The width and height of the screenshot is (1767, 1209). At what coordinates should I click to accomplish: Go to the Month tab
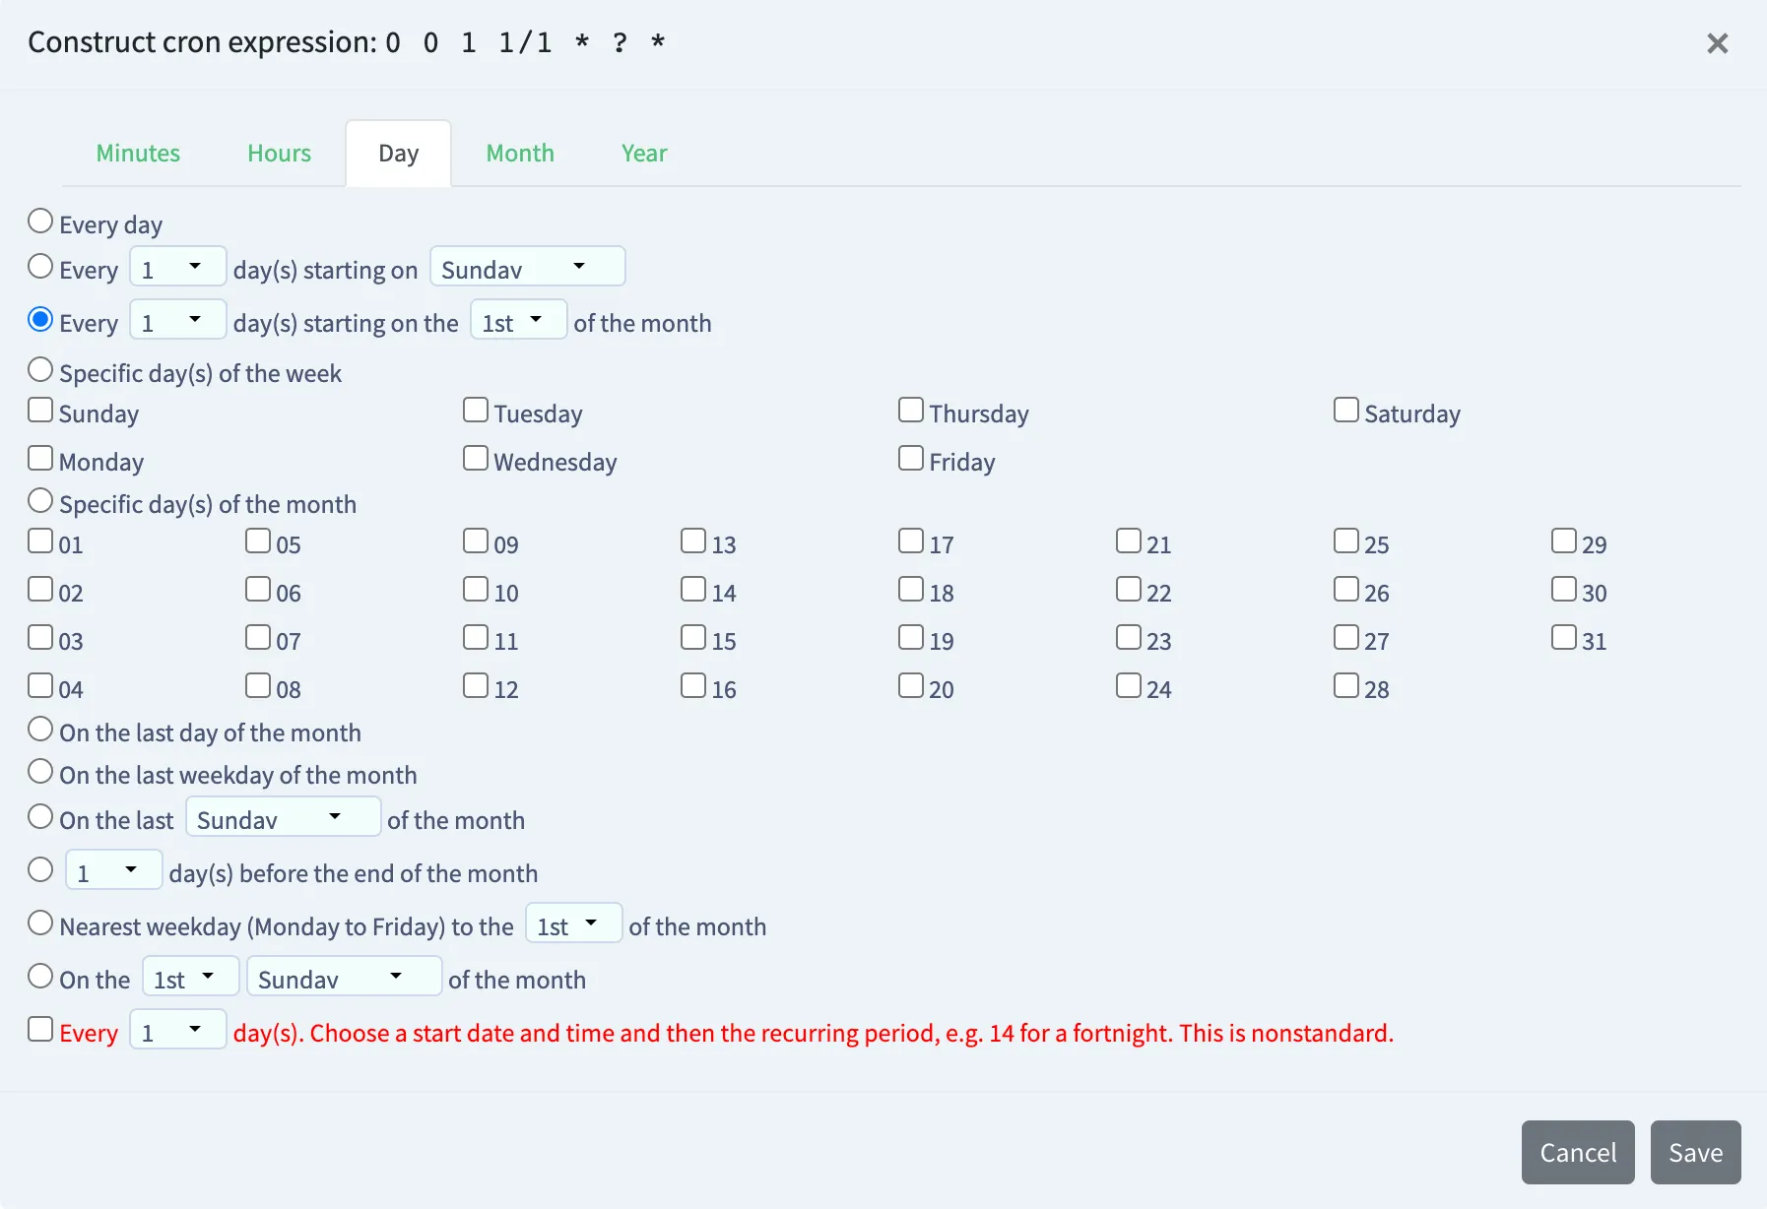pos(520,153)
